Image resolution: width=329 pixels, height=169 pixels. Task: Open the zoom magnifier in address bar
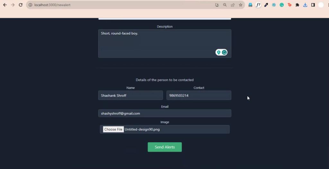[225, 5]
